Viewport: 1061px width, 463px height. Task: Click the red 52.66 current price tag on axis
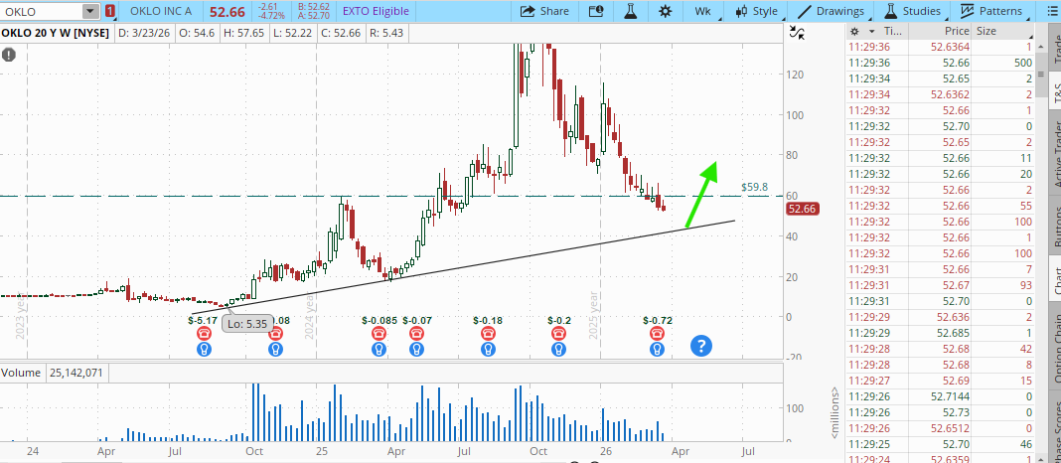click(x=803, y=210)
